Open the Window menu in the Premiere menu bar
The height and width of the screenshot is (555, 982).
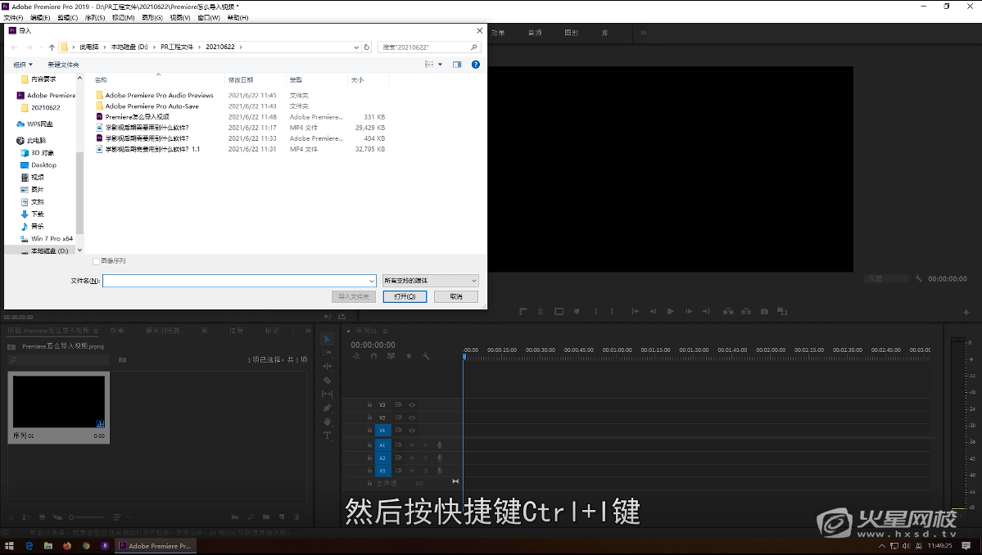click(x=209, y=17)
